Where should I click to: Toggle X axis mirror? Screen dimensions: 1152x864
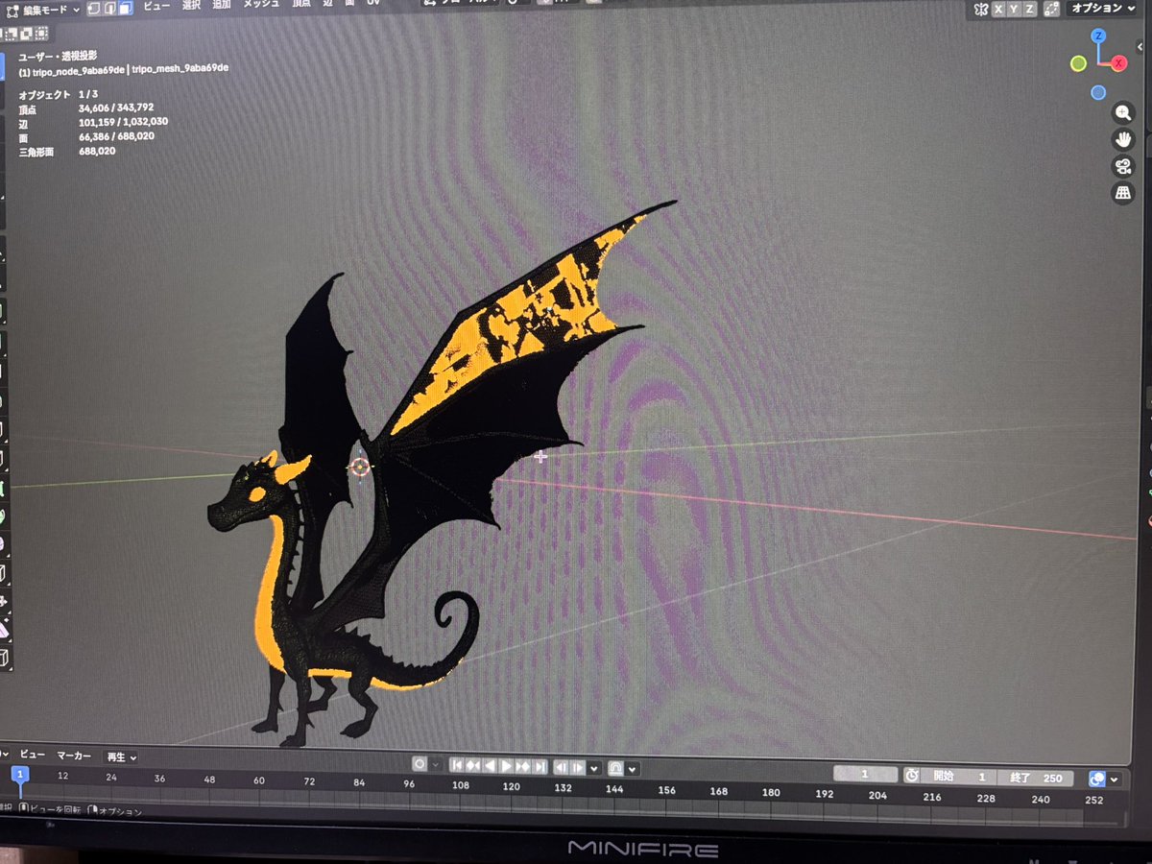[x=998, y=9]
